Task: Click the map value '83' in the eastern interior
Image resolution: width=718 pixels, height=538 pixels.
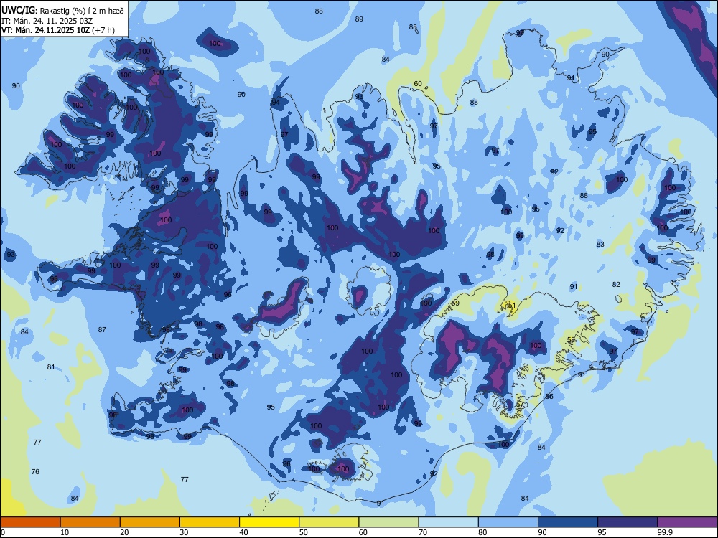Action: point(600,245)
